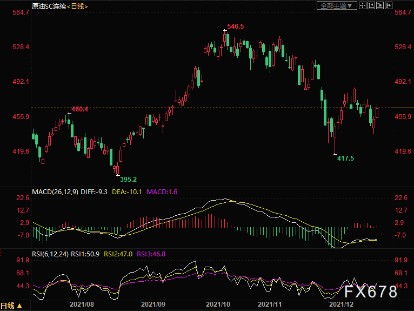Click the 417.5 low price annotation

click(x=345, y=158)
